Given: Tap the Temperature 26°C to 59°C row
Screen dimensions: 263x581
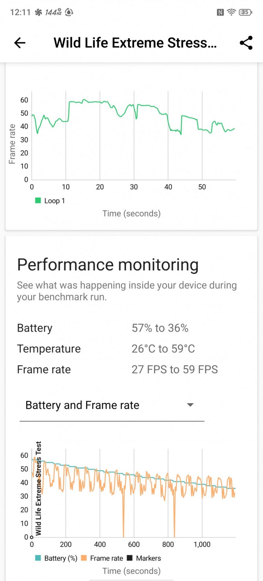Looking at the screenshot, I should (106, 349).
